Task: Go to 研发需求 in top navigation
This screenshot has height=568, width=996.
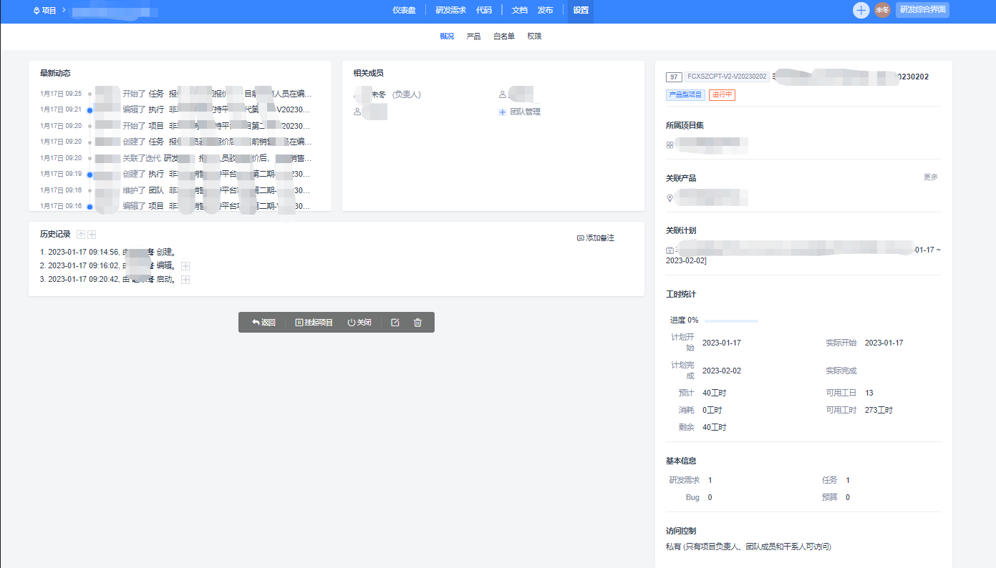Action: (451, 11)
